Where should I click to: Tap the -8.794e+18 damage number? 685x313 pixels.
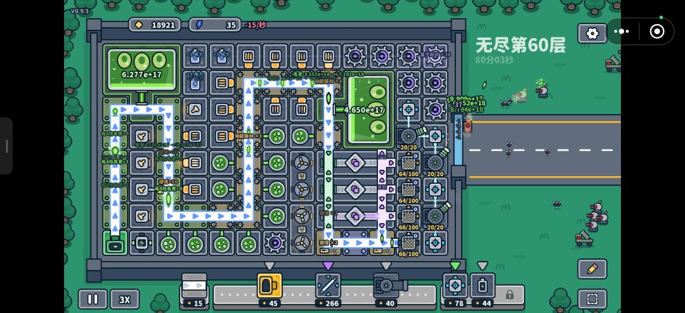[466, 110]
